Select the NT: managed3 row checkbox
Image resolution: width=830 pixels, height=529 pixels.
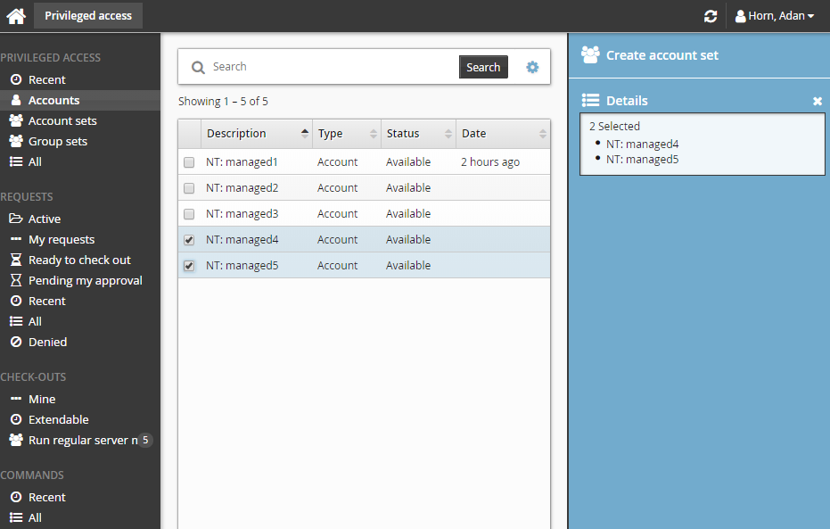(189, 214)
